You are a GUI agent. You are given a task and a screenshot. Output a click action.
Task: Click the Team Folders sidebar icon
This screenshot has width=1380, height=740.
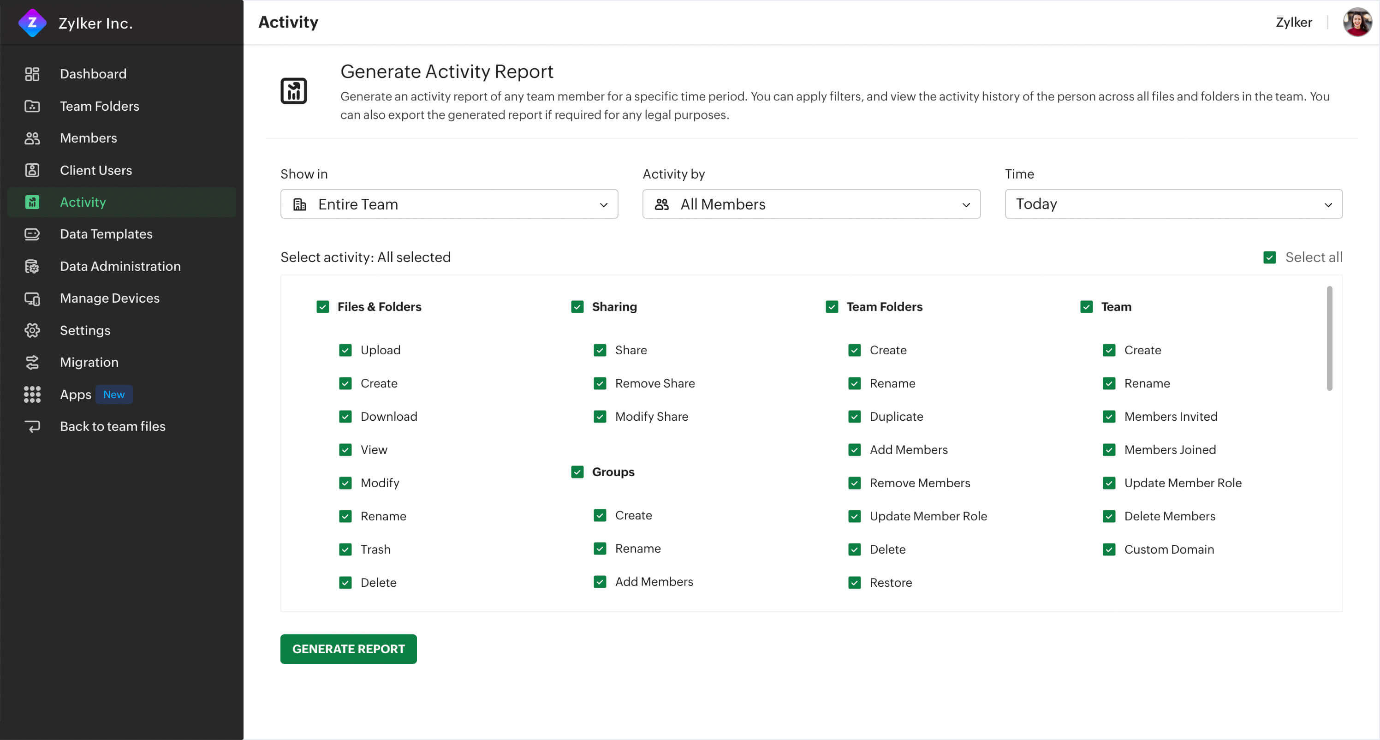tap(32, 106)
